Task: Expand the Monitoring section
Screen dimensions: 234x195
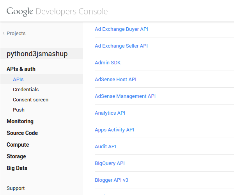Action: click(x=20, y=121)
